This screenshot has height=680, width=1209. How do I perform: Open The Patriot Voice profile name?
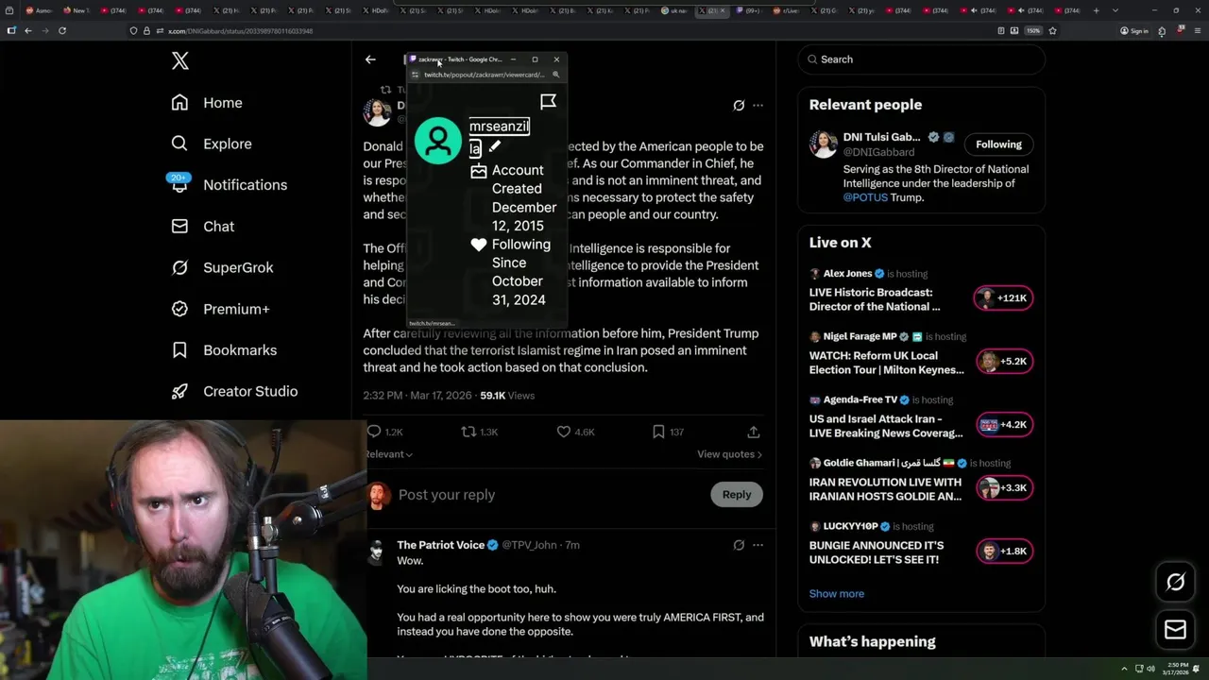click(441, 545)
